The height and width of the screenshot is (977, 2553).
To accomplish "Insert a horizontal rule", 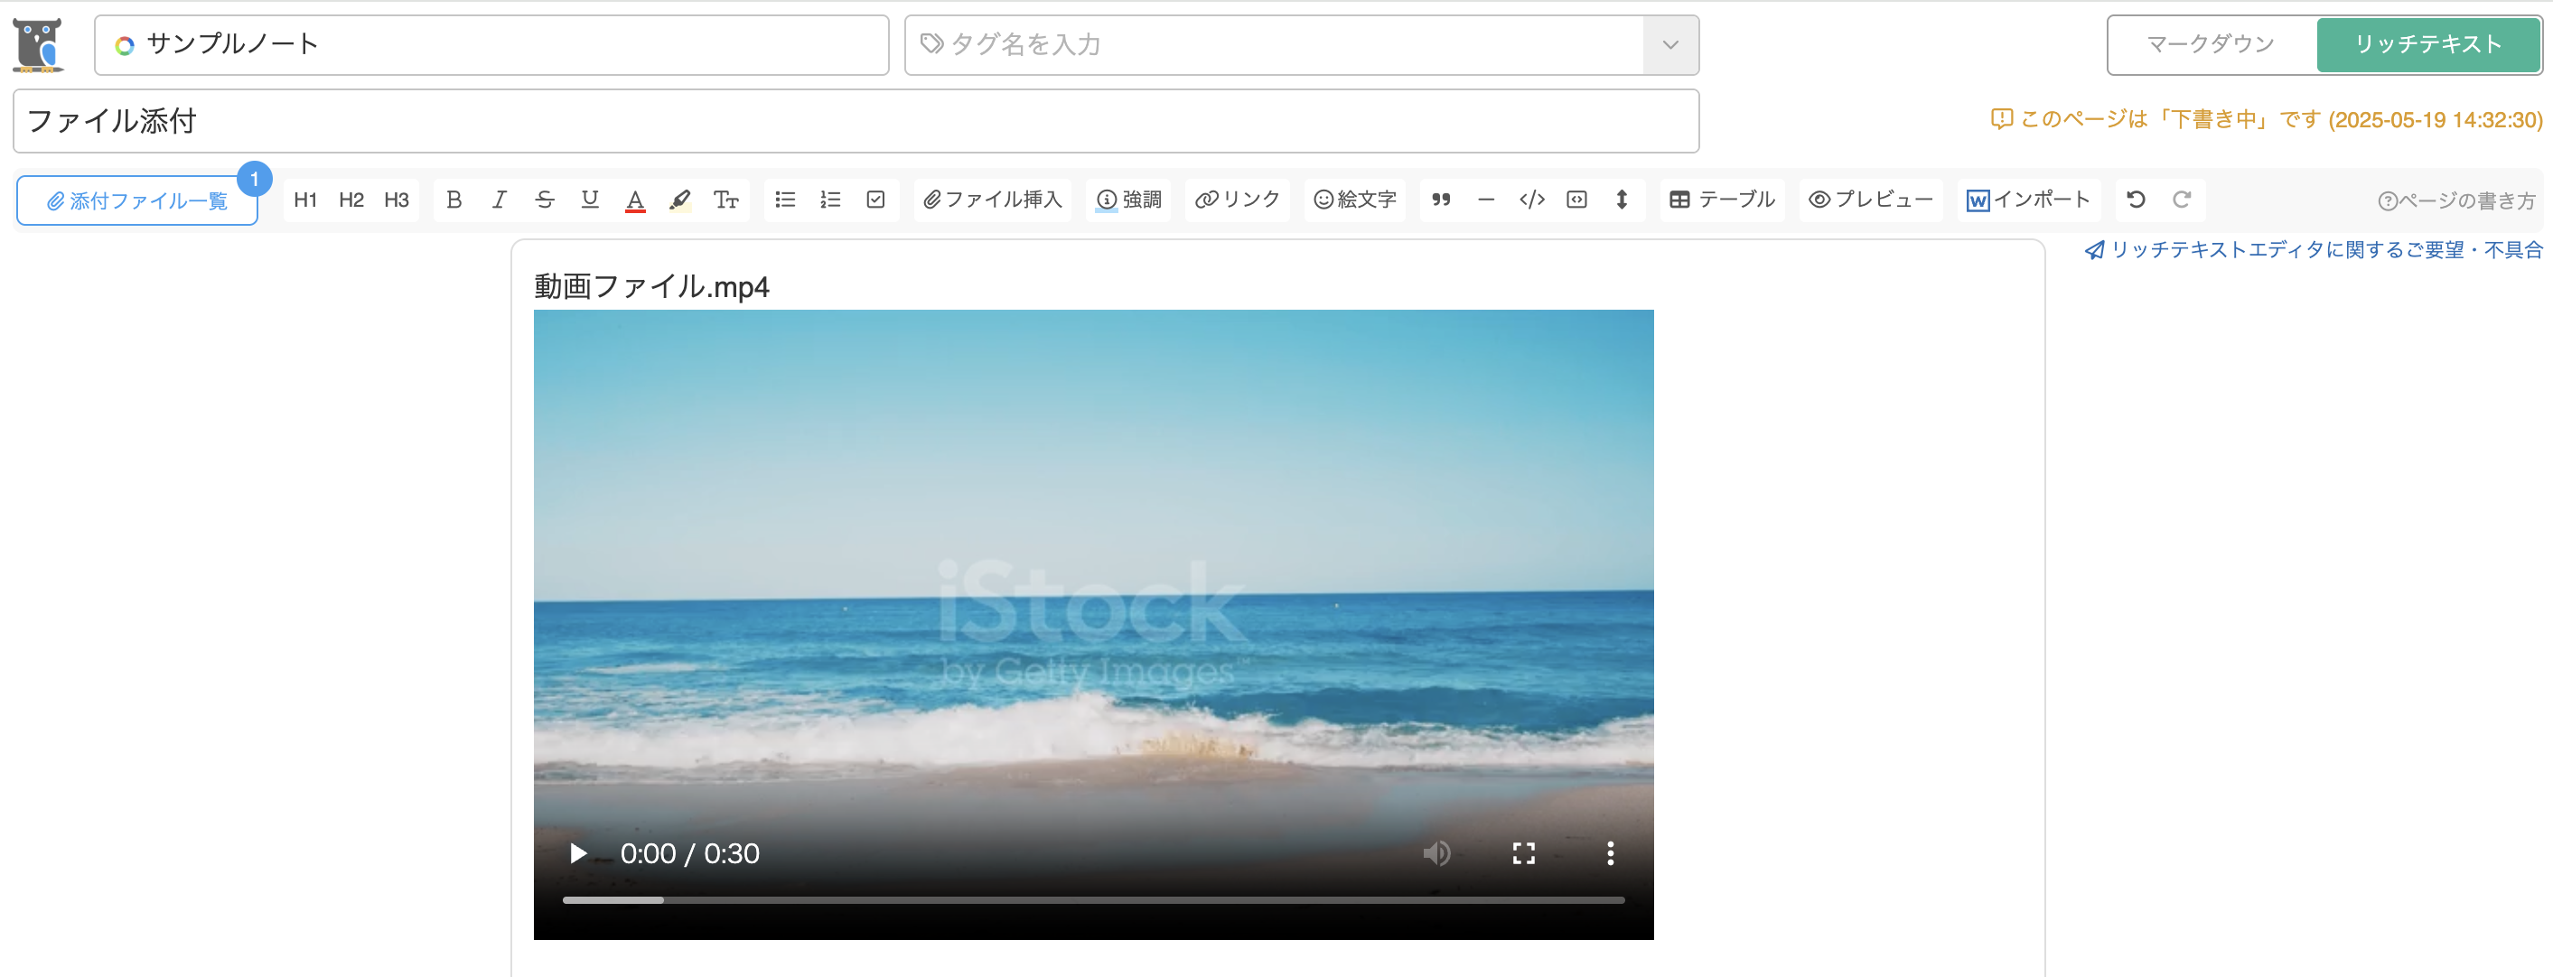I will click(1485, 200).
